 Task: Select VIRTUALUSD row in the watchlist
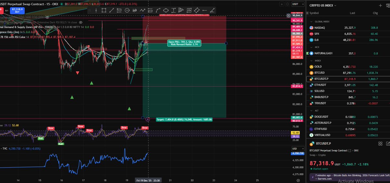click(x=348, y=135)
